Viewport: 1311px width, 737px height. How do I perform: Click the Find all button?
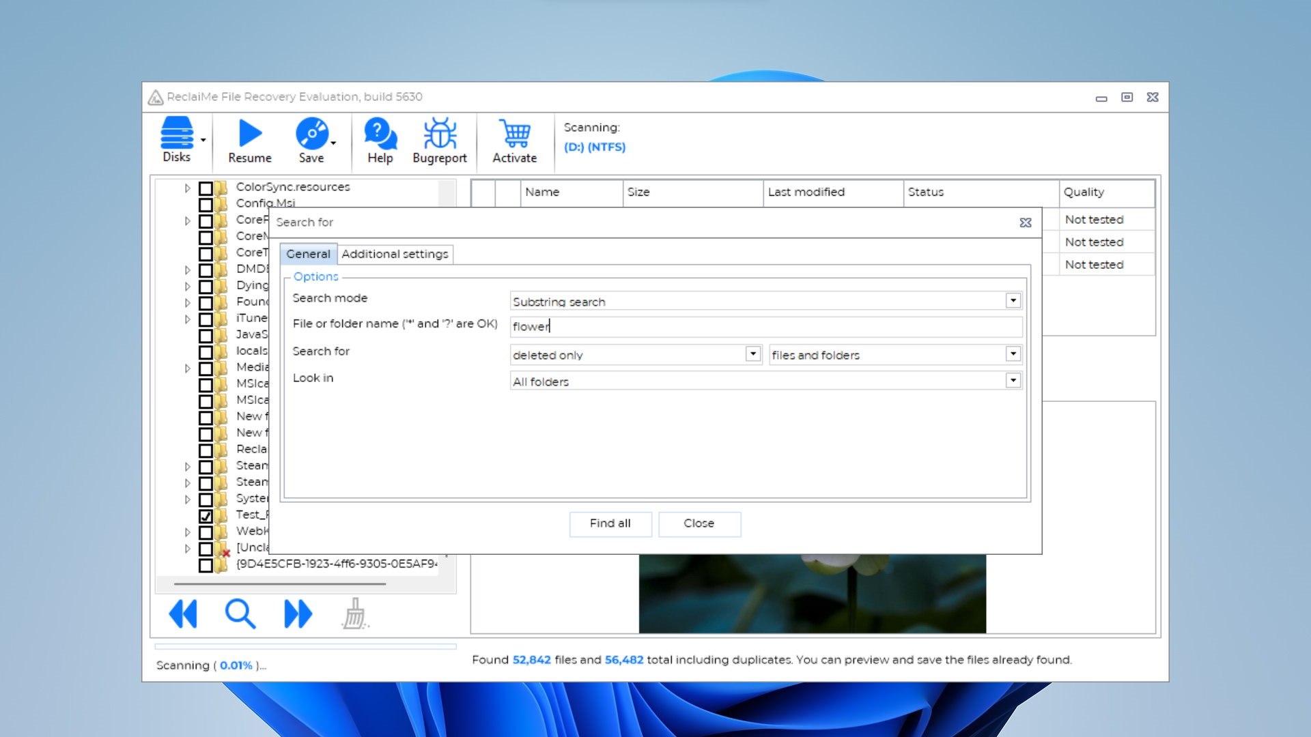point(610,523)
